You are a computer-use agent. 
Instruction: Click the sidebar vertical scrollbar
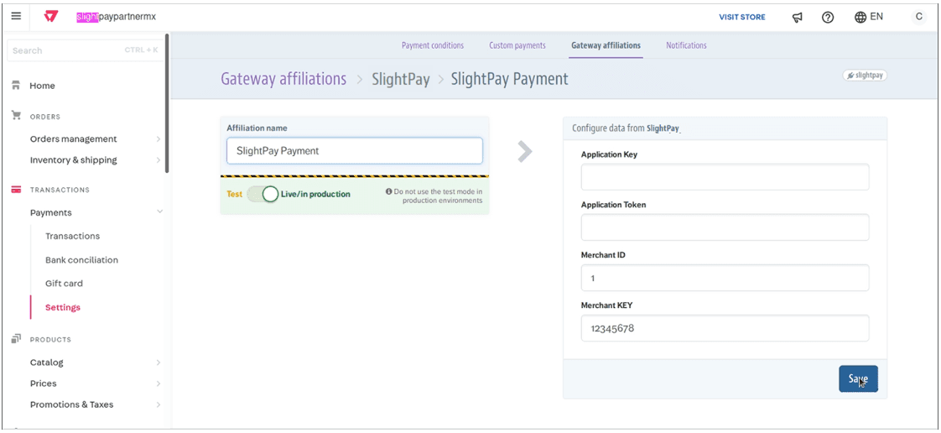(x=167, y=103)
